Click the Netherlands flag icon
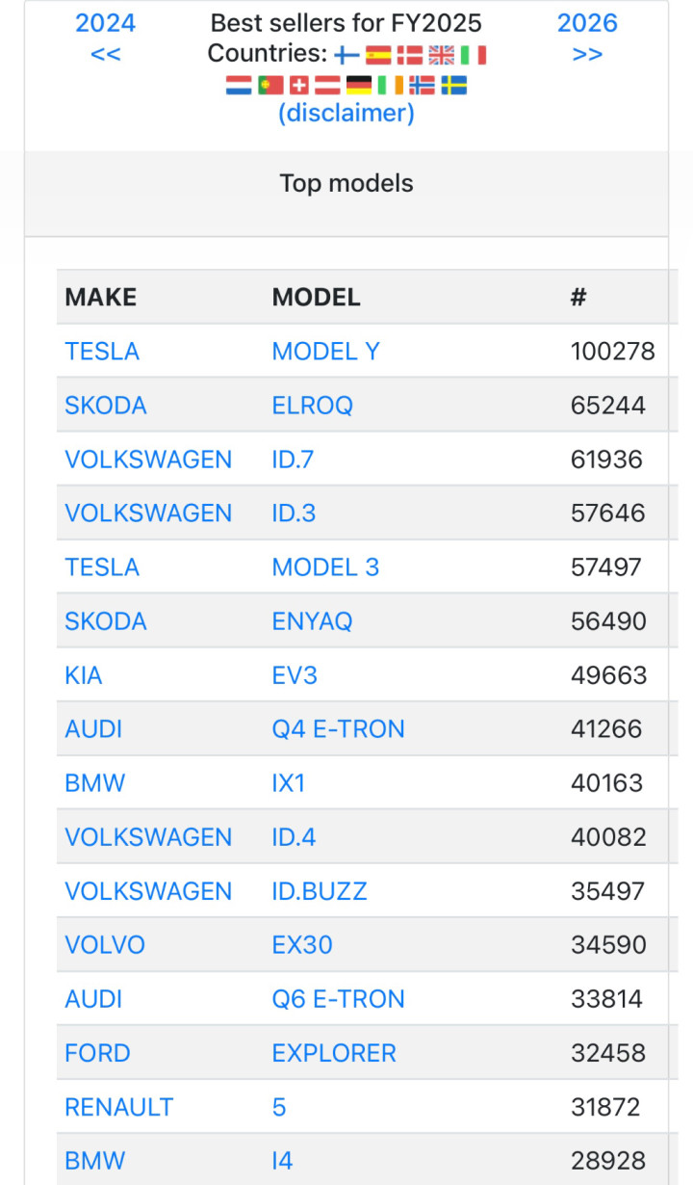Viewport: 693px width, 1185px height. pos(239,86)
